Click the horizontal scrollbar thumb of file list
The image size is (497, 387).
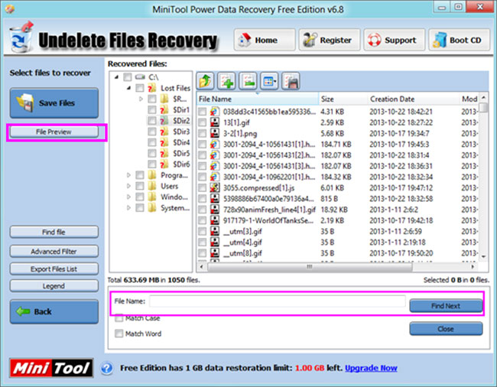click(x=310, y=267)
